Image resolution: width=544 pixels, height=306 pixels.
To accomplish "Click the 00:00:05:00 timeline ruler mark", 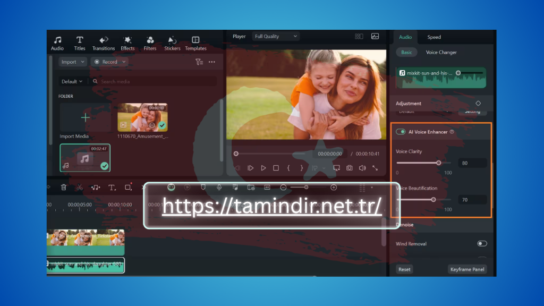I will point(80,205).
